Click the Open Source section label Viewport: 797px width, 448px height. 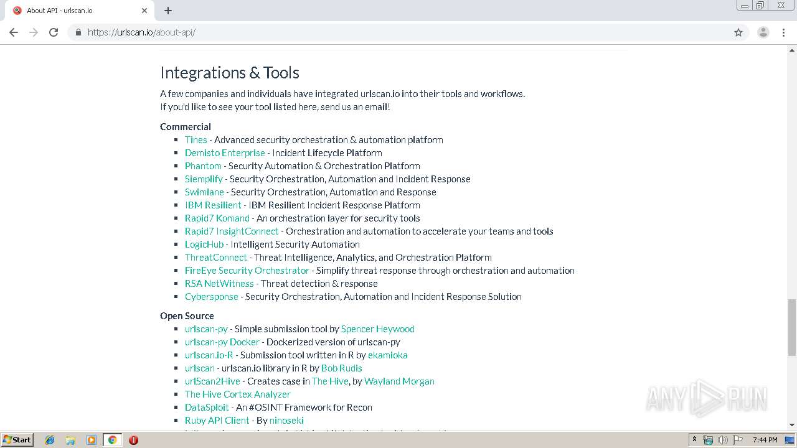coord(187,316)
